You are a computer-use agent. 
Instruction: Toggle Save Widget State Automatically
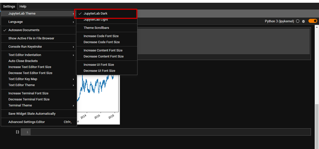pyautogui.click(x=39, y=114)
